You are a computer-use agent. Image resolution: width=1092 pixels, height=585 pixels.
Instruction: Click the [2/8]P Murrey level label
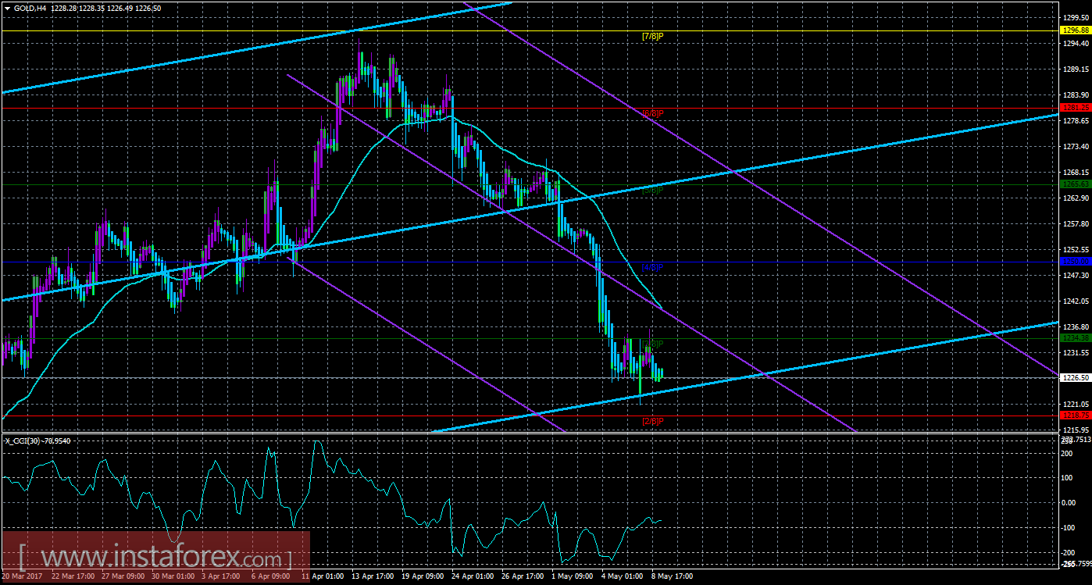(652, 421)
